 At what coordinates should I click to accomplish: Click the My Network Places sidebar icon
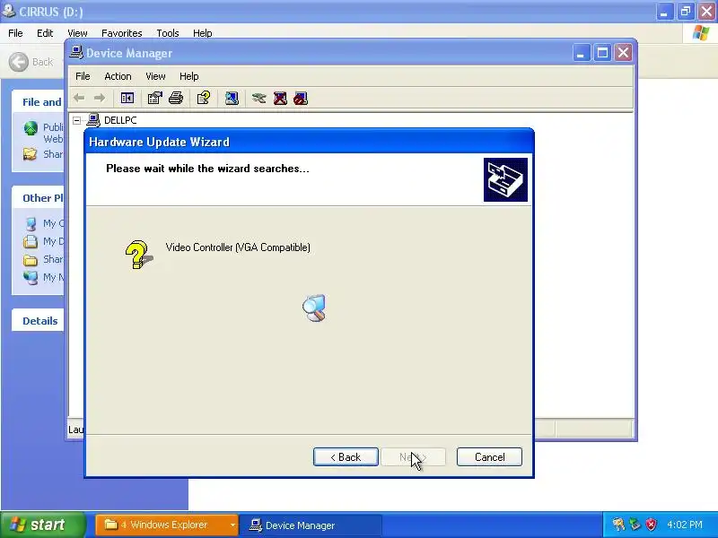pos(31,277)
